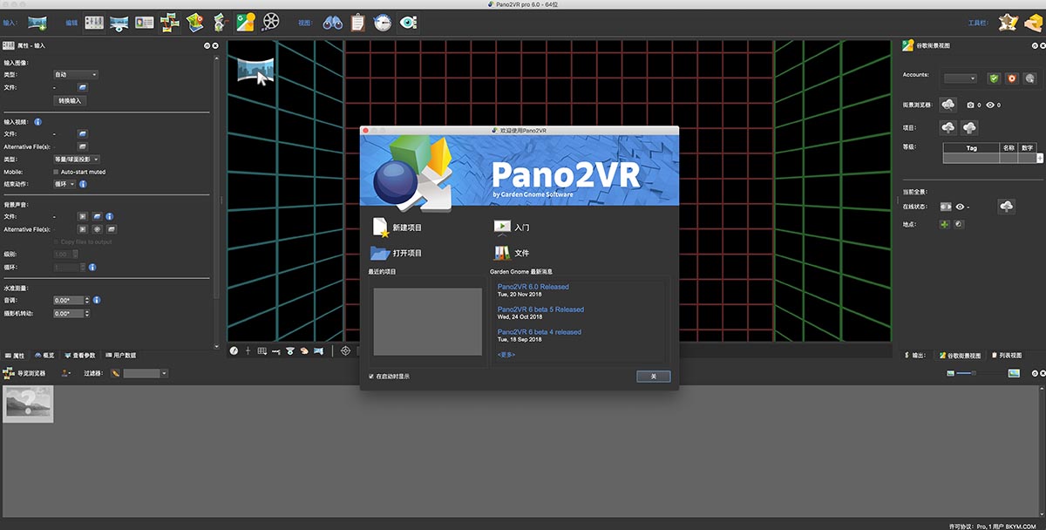This screenshot has height=530, width=1046.
Task: Toggle Auto-start muted checkbox
Action: [57, 172]
